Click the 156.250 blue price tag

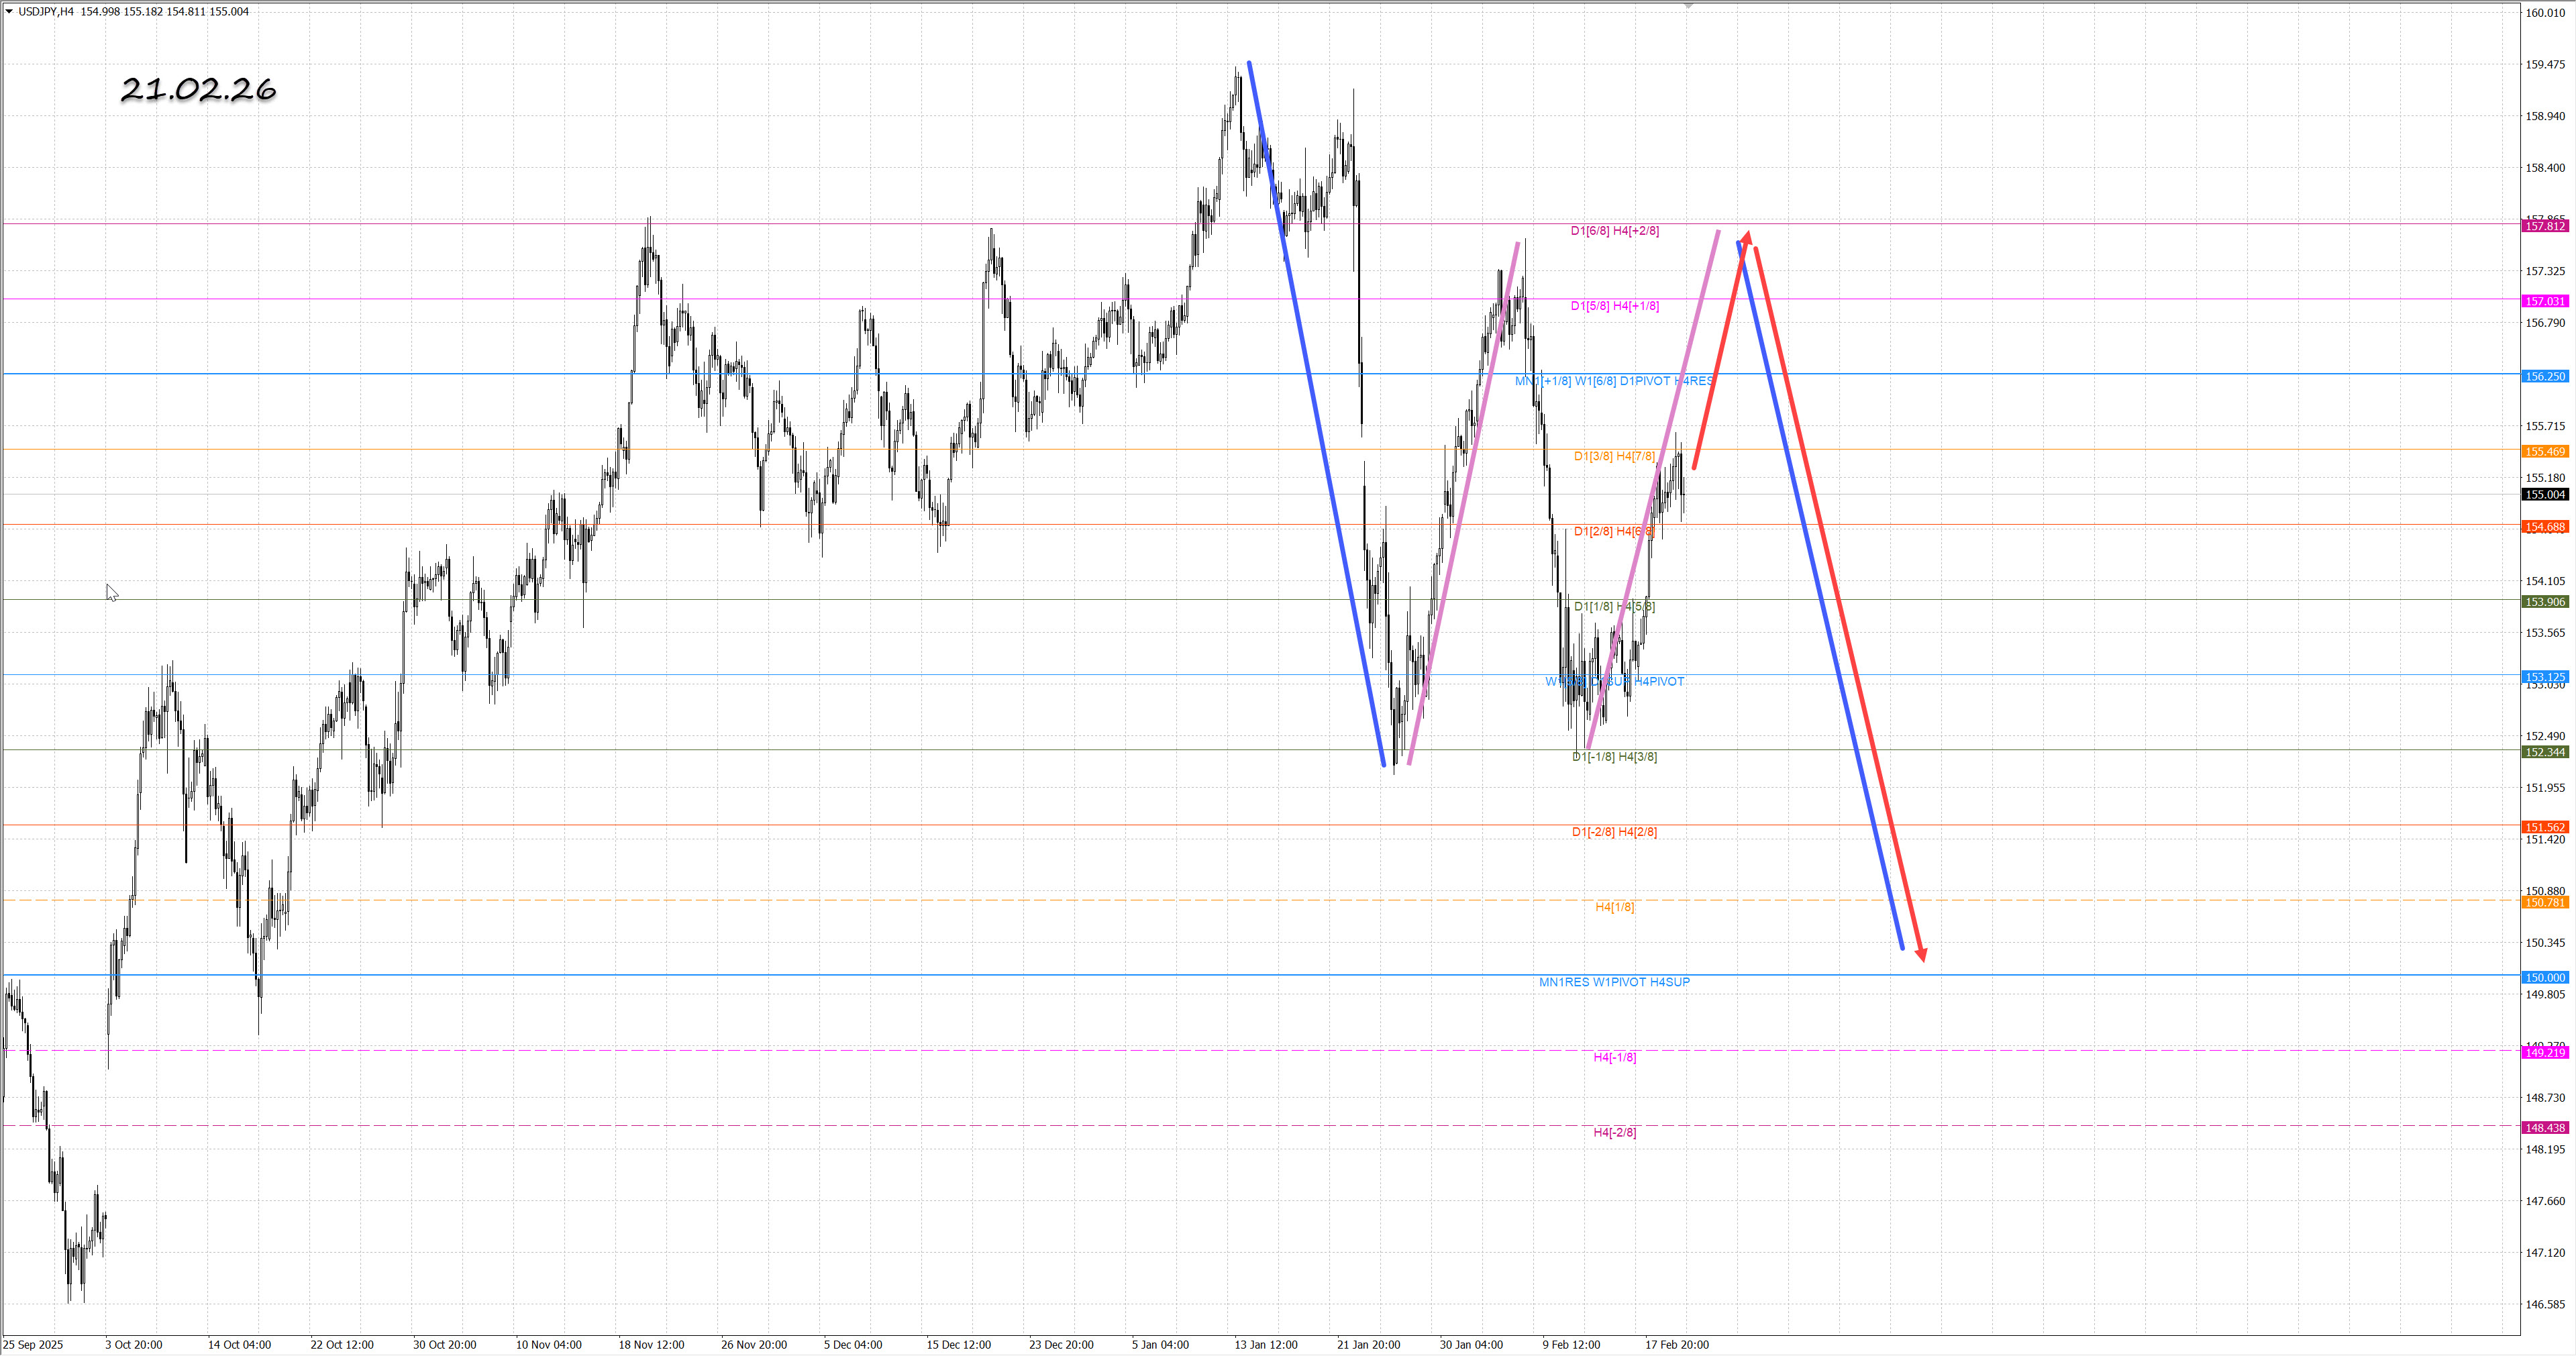2544,376
